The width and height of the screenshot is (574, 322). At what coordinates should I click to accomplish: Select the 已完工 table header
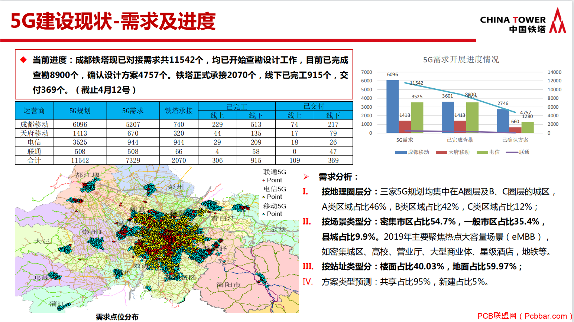(237, 106)
